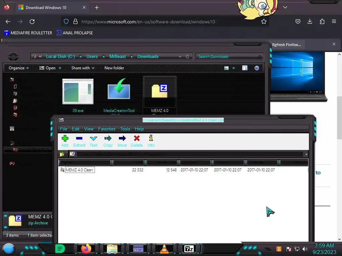Click the Explorer help question mark icon
The image size is (342, 256).
257,68
